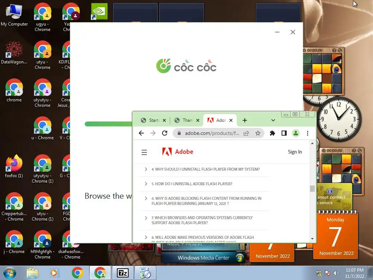
Task: Close the Adobe tab
Action: pyautogui.click(x=231, y=120)
